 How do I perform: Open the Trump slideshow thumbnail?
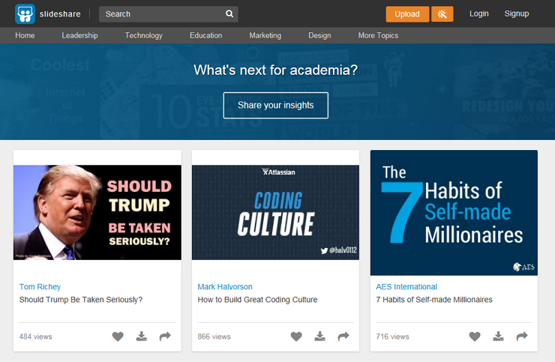pyautogui.click(x=97, y=212)
